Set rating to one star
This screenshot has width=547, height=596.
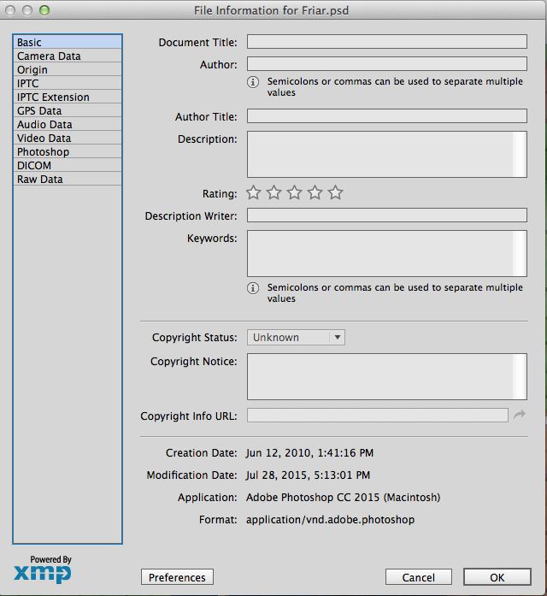[x=253, y=192]
